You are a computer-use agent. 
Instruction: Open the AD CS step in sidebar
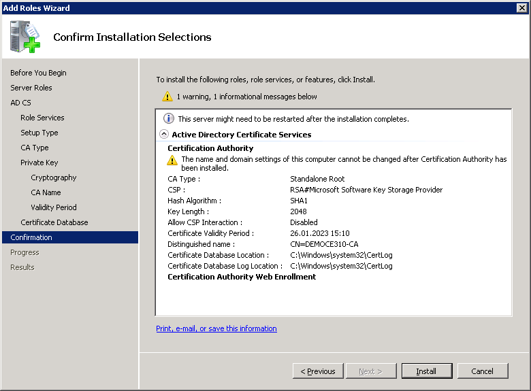tap(20, 103)
